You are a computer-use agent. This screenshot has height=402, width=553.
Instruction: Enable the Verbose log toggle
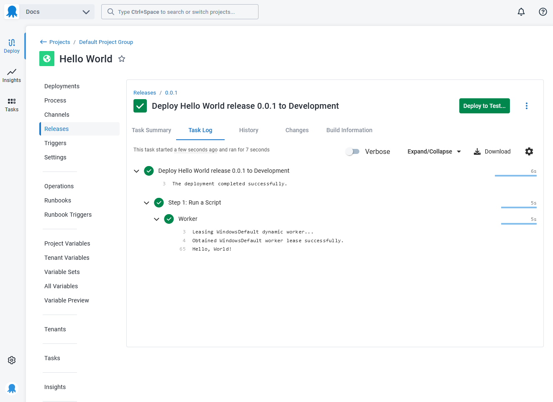coord(353,151)
